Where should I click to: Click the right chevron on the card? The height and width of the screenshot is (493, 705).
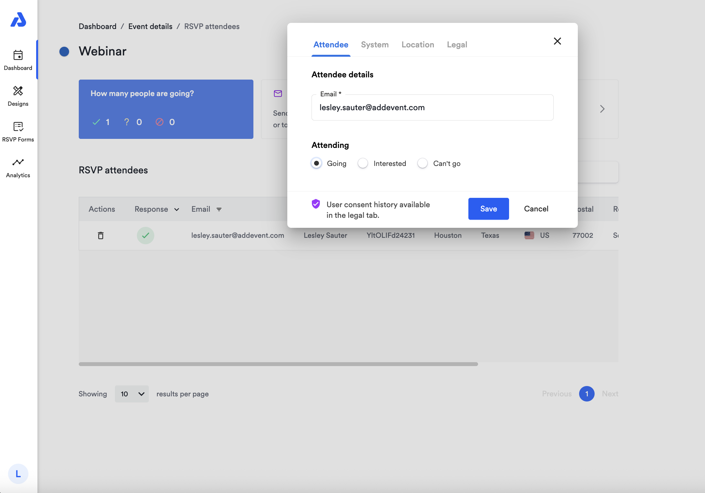(x=602, y=109)
